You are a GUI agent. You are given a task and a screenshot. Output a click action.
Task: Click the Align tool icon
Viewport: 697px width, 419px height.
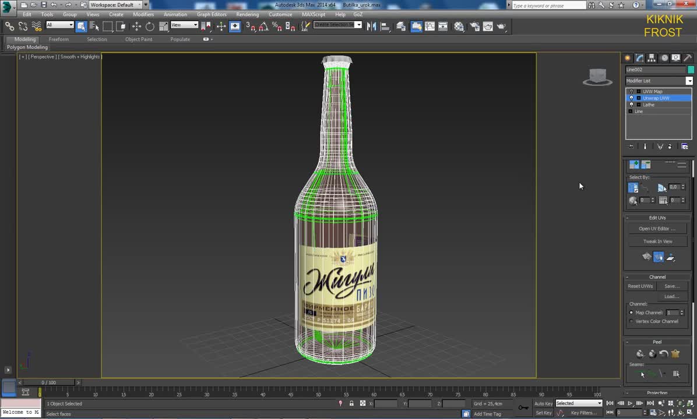(385, 27)
